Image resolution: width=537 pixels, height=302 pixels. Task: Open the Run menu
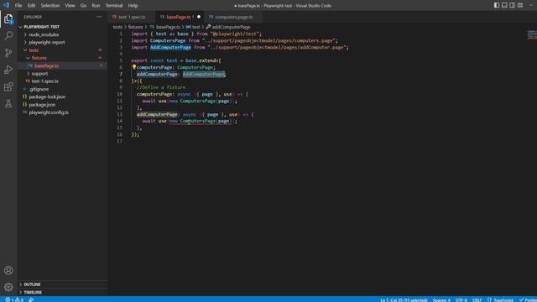(96, 6)
